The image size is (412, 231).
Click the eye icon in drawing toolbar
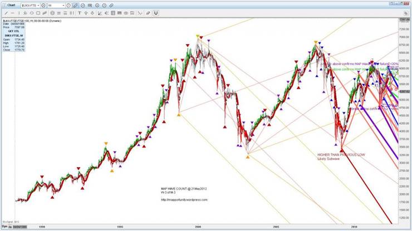coord(126,13)
